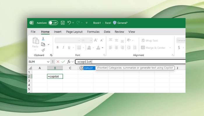Set Top Align for cells
This screenshot has width=204, height=116.
coord(110,40)
